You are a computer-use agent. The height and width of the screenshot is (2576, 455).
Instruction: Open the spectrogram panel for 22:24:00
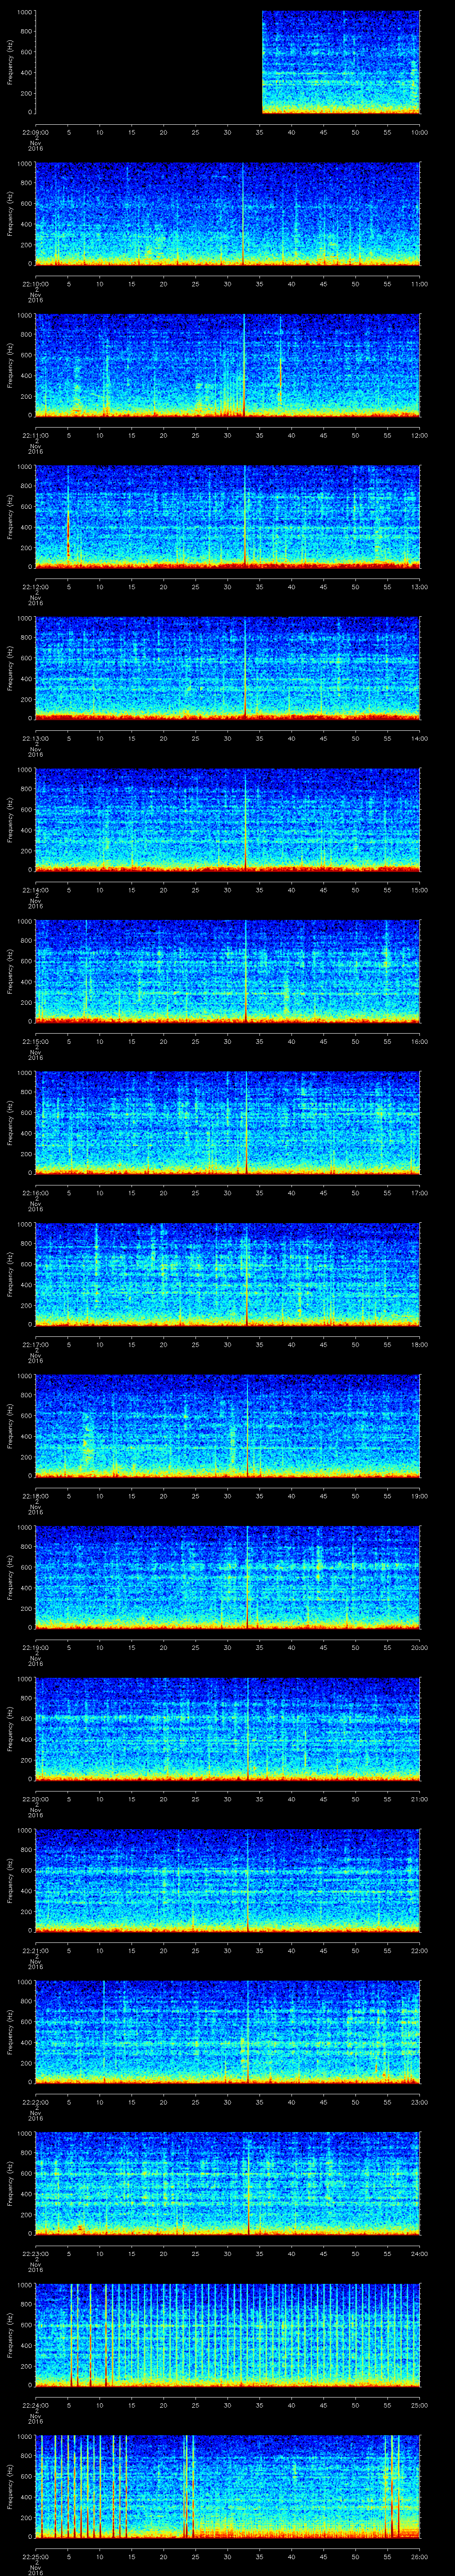point(227,2335)
